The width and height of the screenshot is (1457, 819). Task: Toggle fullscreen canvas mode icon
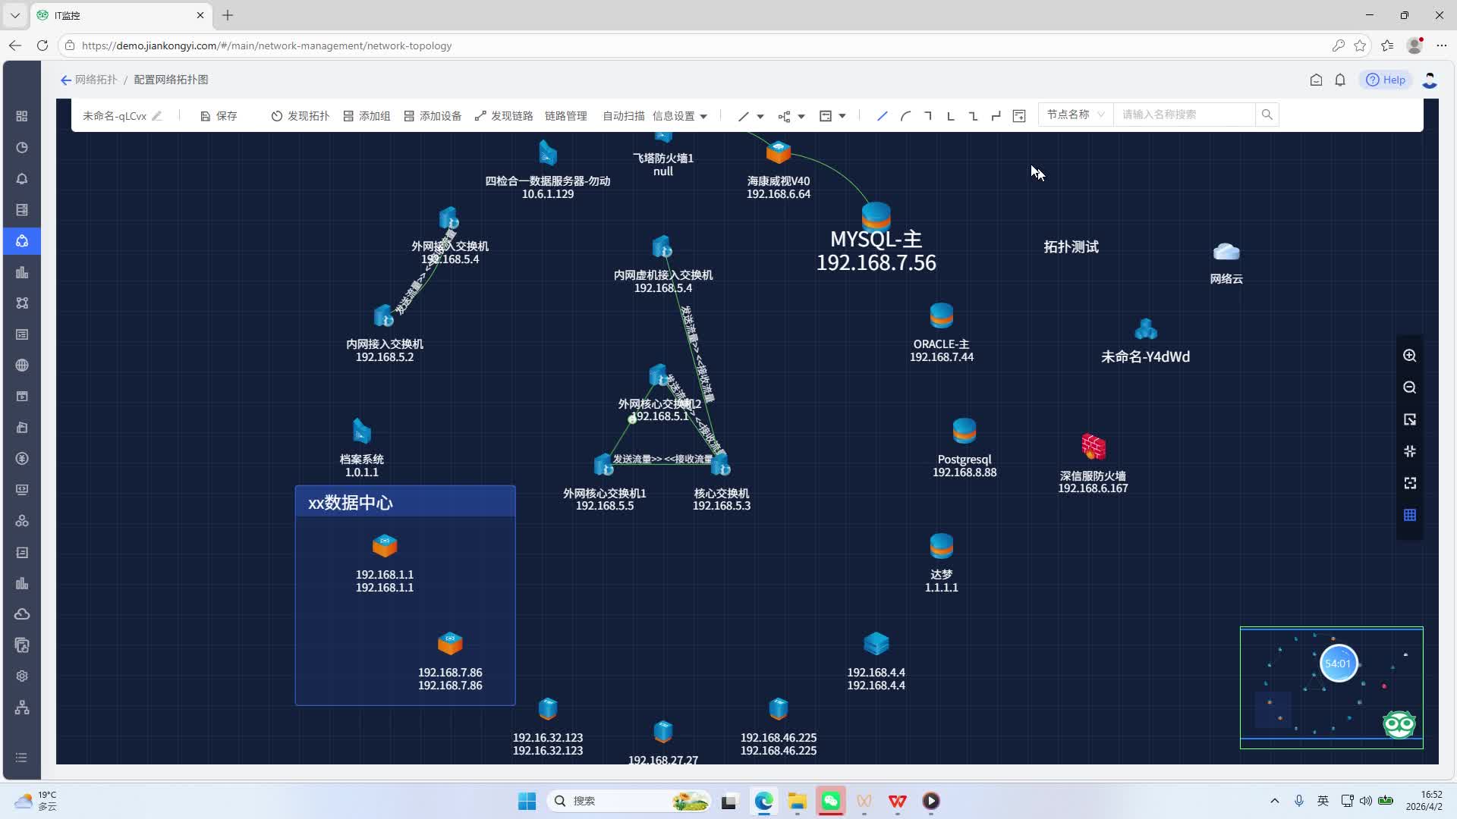1409,483
